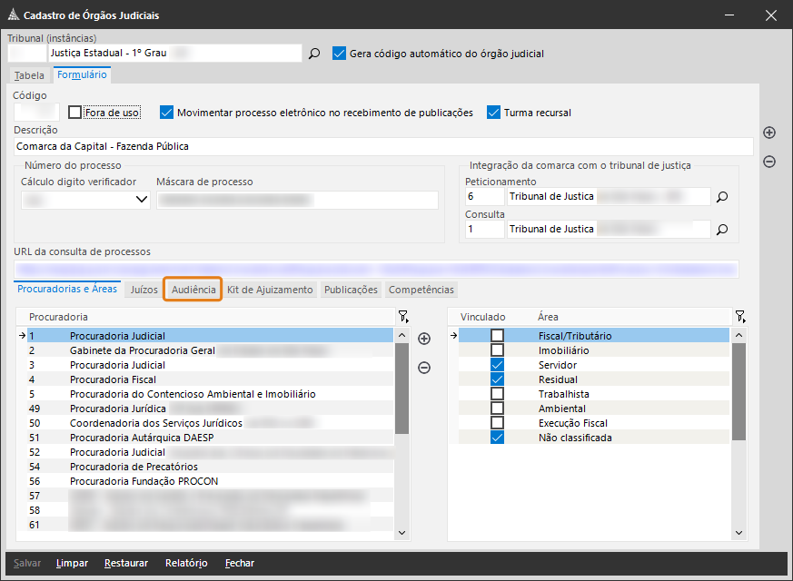Open the Área column filter icon
The height and width of the screenshot is (581, 793).
tap(740, 317)
